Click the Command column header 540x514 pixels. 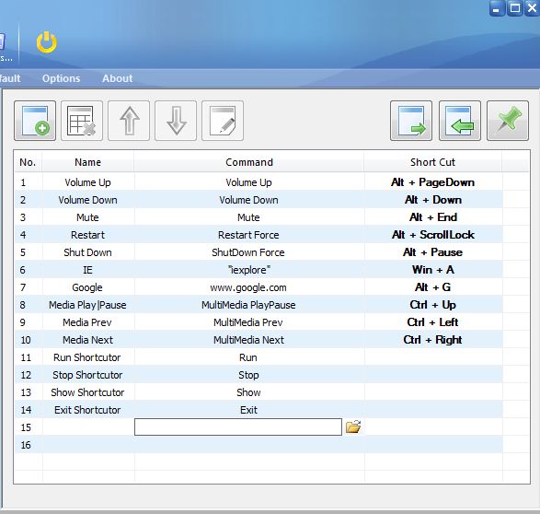[249, 162]
